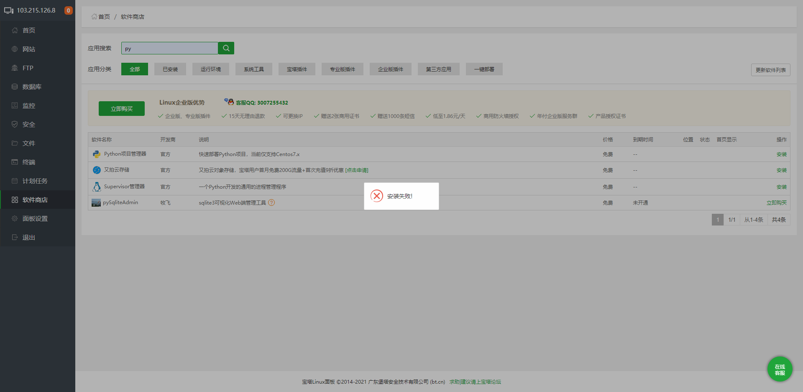This screenshot has width=803, height=392.
Task: Click the 103.215.126.8 server address text
Action: point(36,10)
